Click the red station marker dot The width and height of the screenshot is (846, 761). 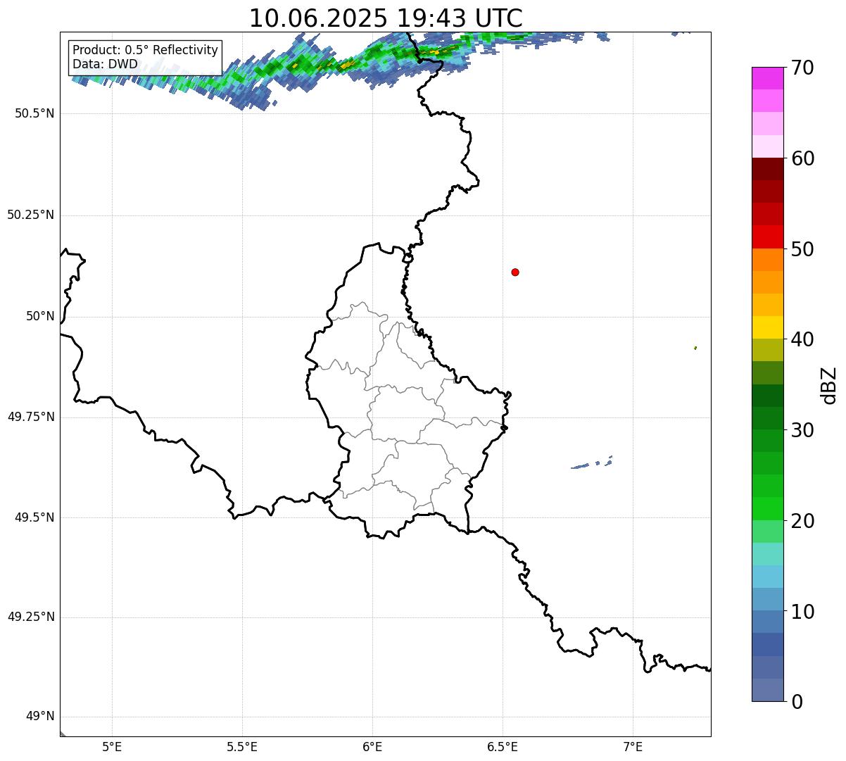click(x=515, y=272)
